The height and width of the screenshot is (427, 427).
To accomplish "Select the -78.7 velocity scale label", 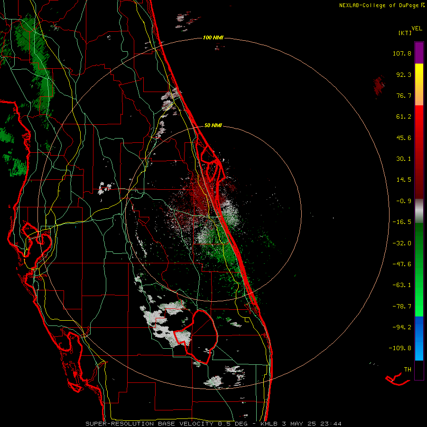I will pos(402,306).
